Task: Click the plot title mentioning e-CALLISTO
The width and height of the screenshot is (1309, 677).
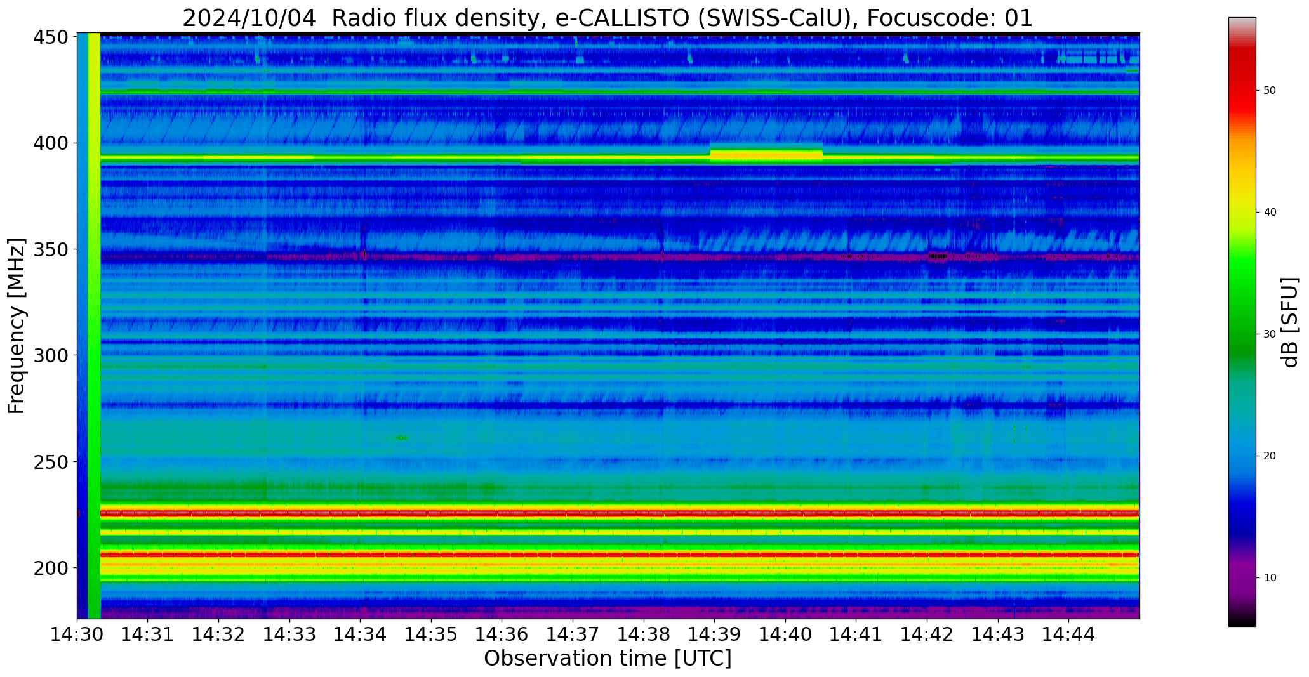Action: [x=608, y=18]
